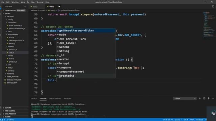216x121 pixels.
Task: Choose the Schema autocomplete suggestion
Action: (x=86, y=47)
